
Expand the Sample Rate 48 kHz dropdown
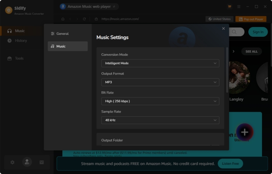coord(160,120)
